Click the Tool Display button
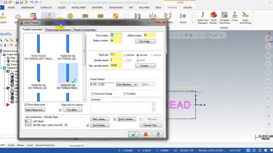The height and width of the screenshot is (153, 273). [x=100, y=125]
